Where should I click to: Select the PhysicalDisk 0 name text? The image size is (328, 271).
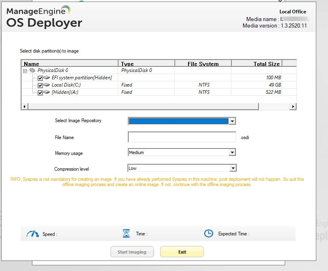click(x=53, y=70)
